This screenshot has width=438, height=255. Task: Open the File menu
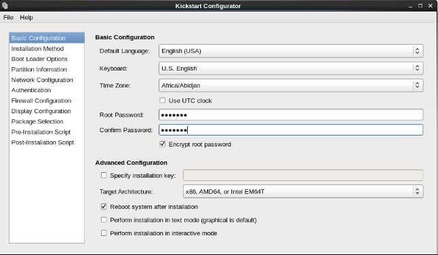click(8, 18)
